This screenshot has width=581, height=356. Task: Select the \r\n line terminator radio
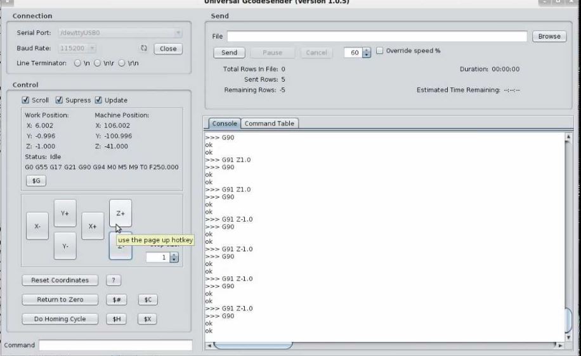[x=122, y=63]
